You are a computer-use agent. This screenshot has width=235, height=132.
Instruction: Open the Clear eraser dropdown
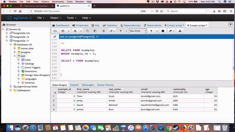[171, 31]
